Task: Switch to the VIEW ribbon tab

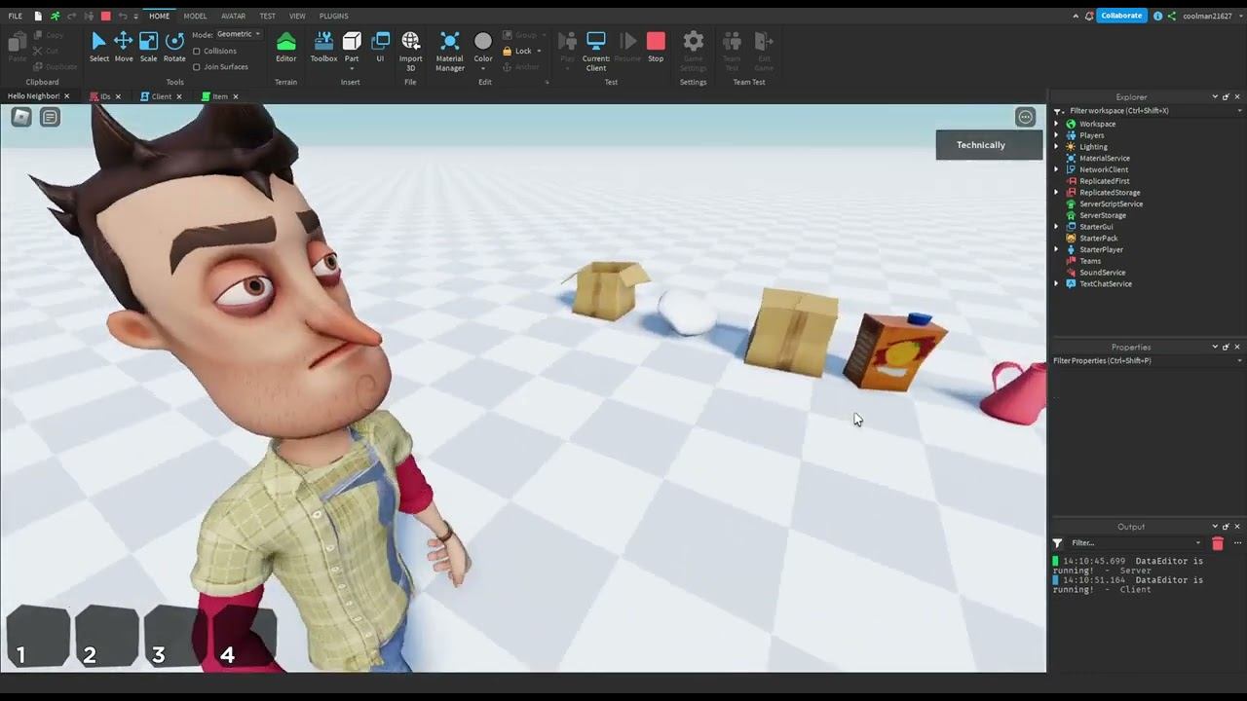Action: click(297, 16)
